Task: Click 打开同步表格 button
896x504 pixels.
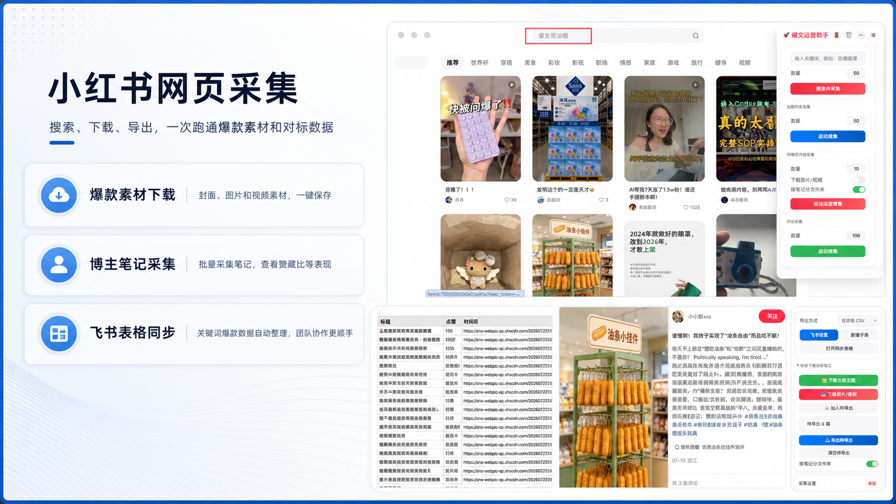Action: [x=839, y=349]
